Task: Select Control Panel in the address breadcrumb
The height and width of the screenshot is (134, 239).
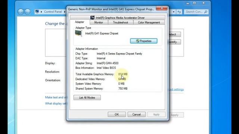Action: tap(53, 12)
